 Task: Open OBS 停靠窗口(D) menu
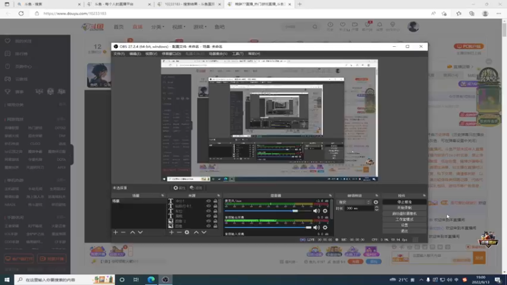pyautogui.click(x=171, y=54)
